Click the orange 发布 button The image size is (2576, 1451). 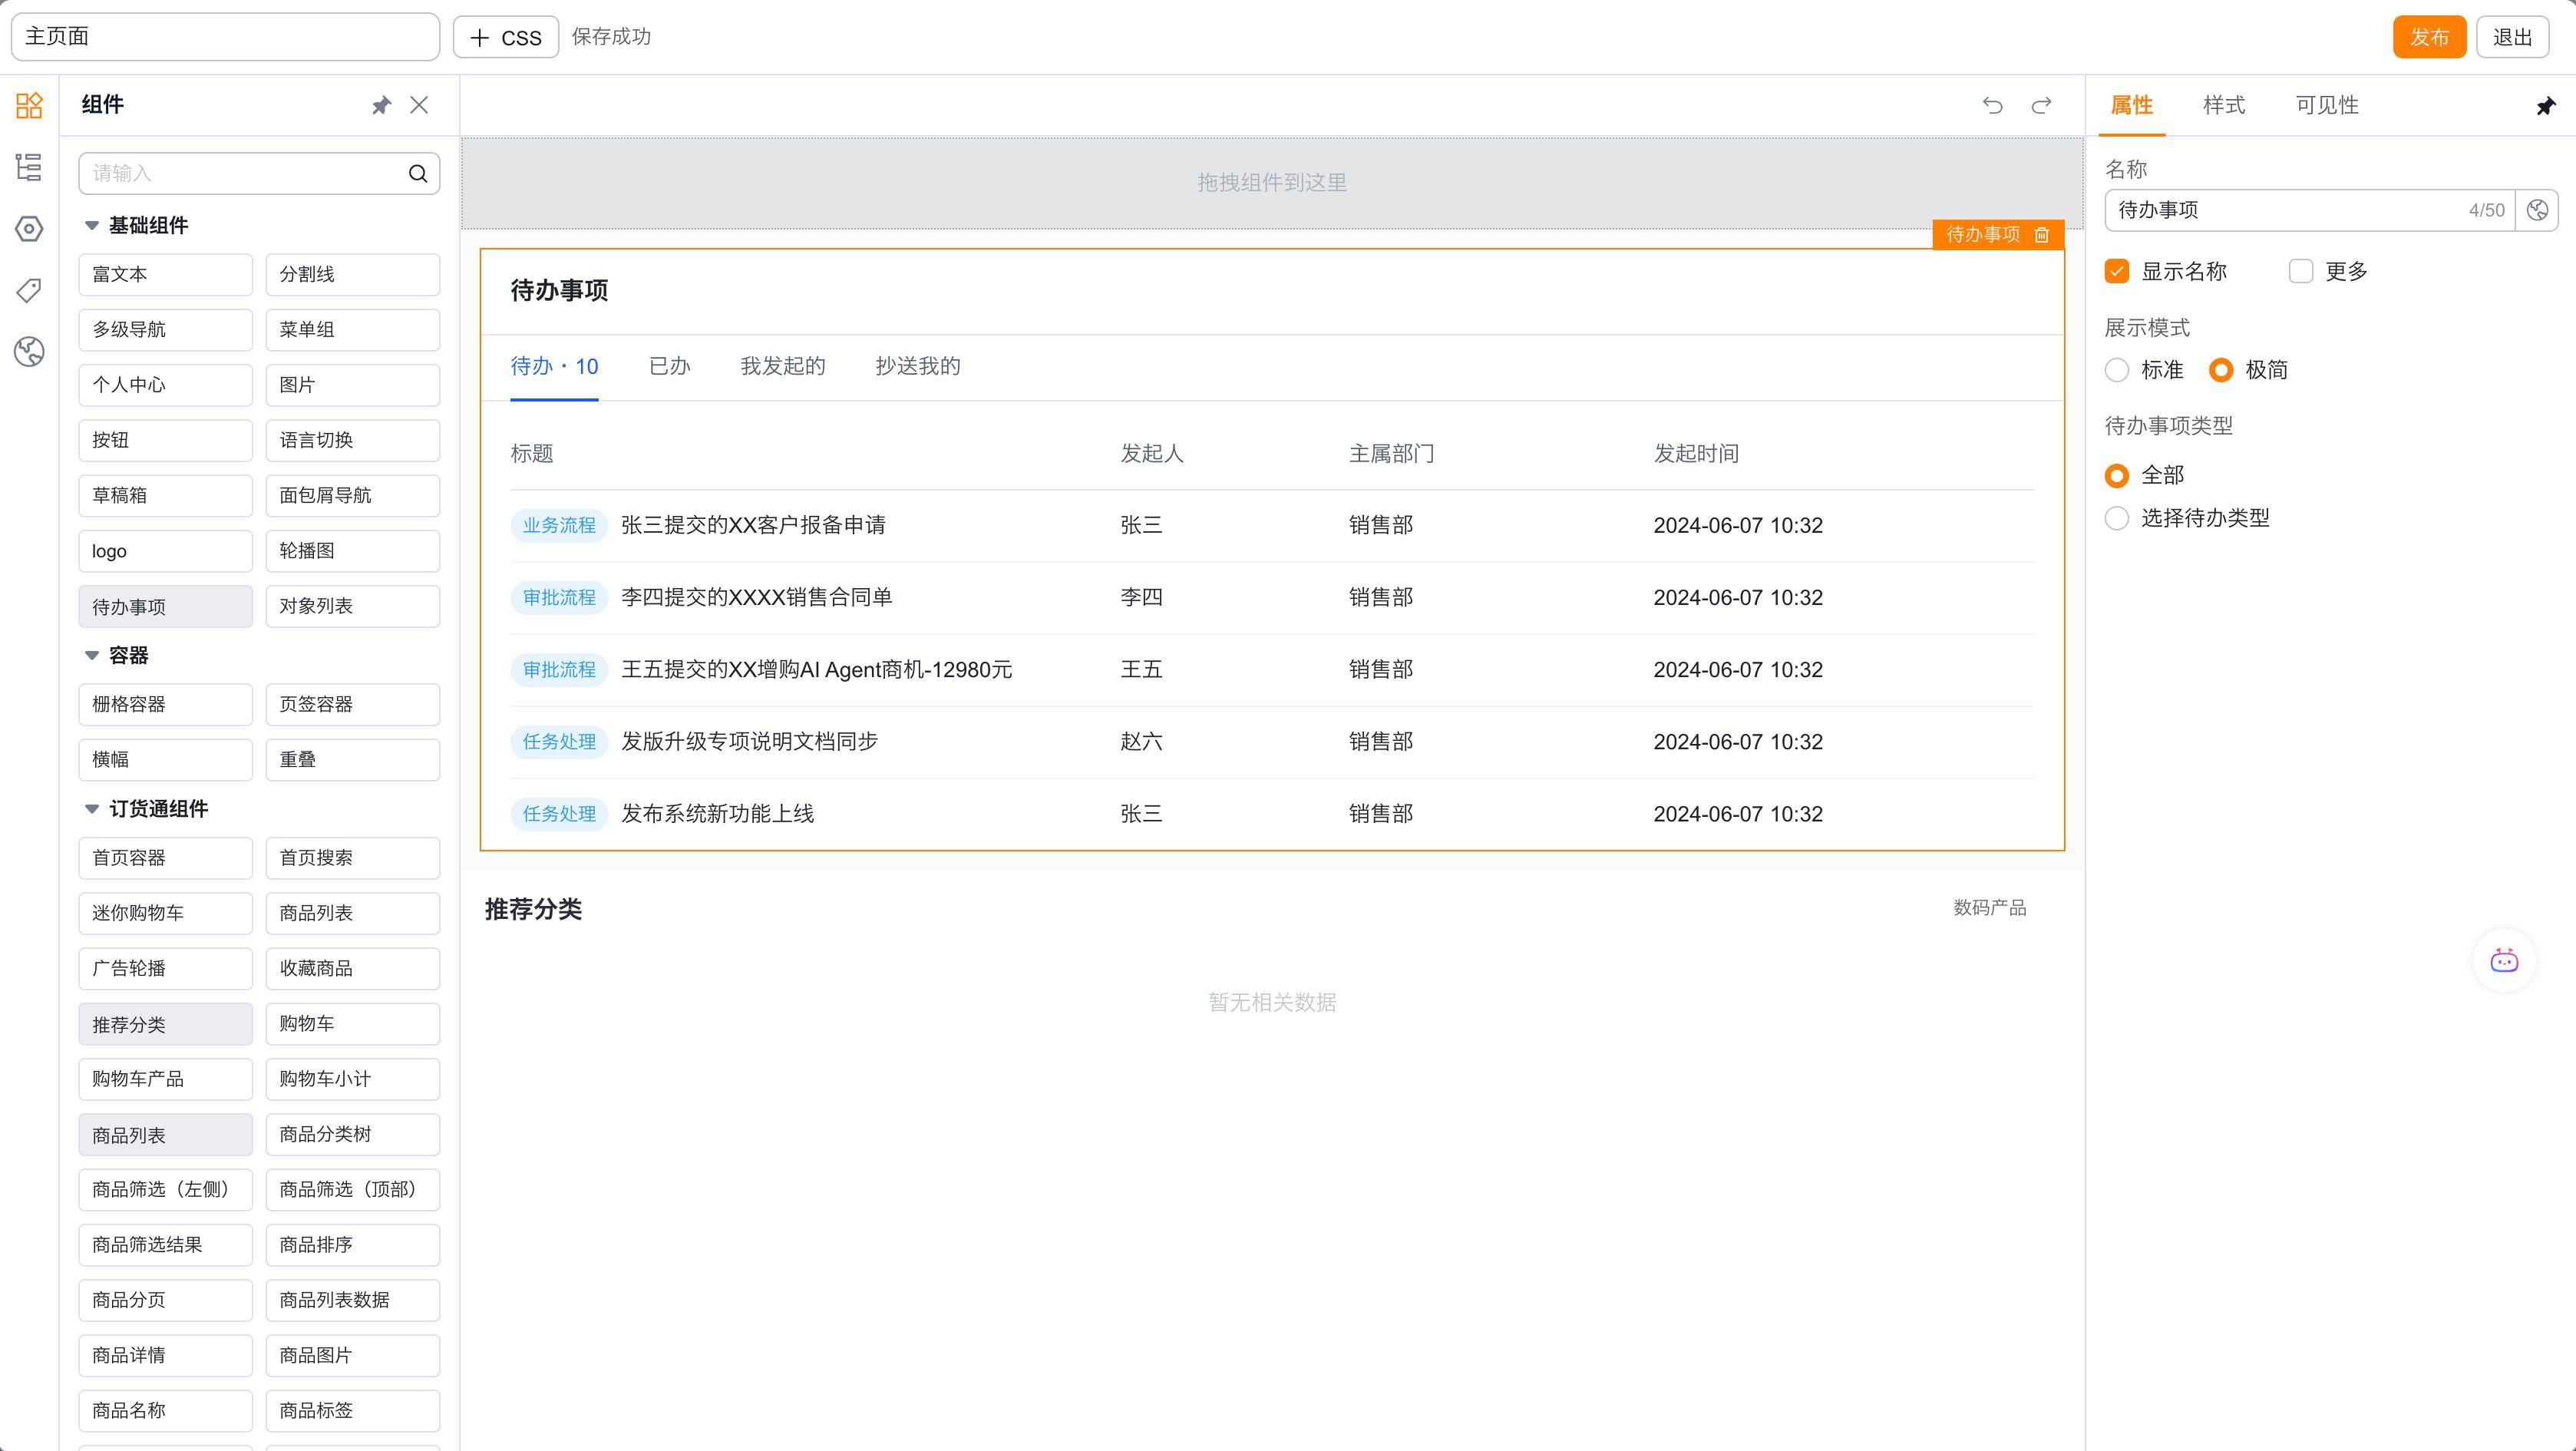2429,37
